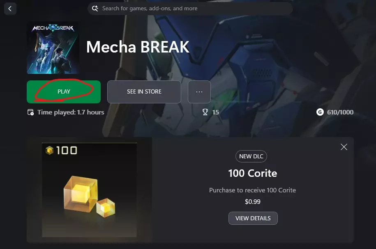Click VIEW DETAILS for 100 Corite
The height and width of the screenshot is (249, 376).
tap(253, 218)
